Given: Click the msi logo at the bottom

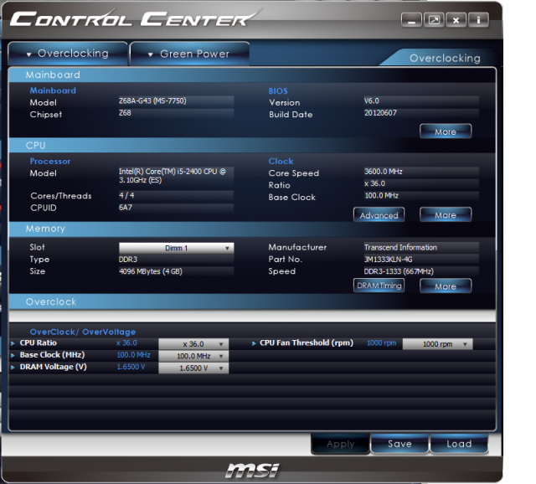Looking at the screenshot, I should pyautogui.click(x=252, y=471).
